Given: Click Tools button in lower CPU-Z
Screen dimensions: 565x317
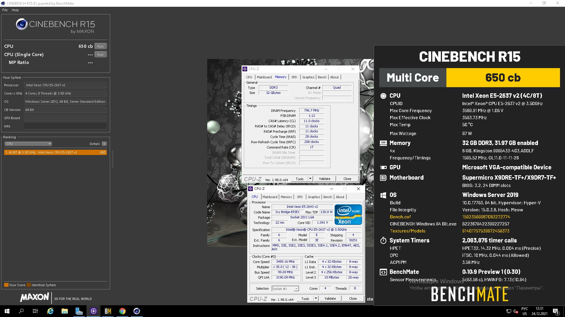Looking at the screenshot, I should [x=305, y=299].
